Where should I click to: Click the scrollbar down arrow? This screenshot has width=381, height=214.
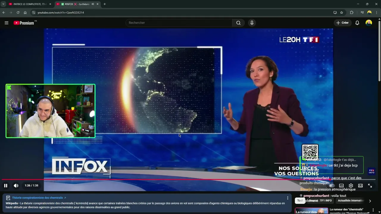pos(379,212)
